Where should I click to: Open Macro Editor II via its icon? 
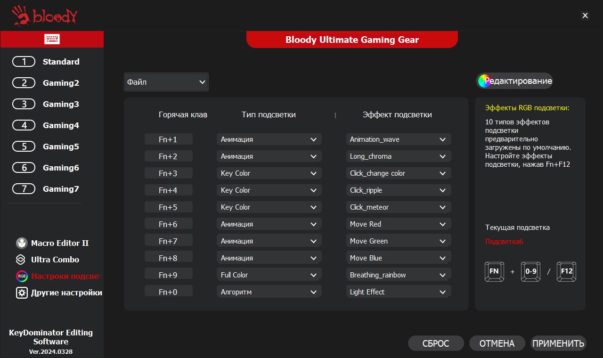click(22, 243)
